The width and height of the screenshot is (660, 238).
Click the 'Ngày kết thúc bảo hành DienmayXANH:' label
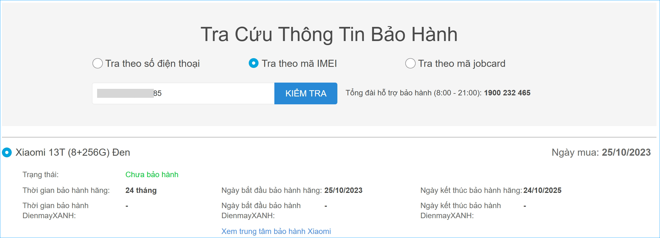(461, 211)
